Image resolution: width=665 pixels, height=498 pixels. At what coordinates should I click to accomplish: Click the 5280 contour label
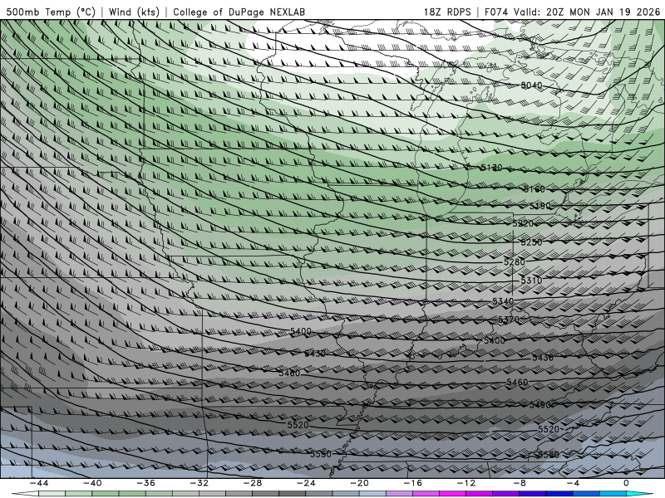coord(515,262)
